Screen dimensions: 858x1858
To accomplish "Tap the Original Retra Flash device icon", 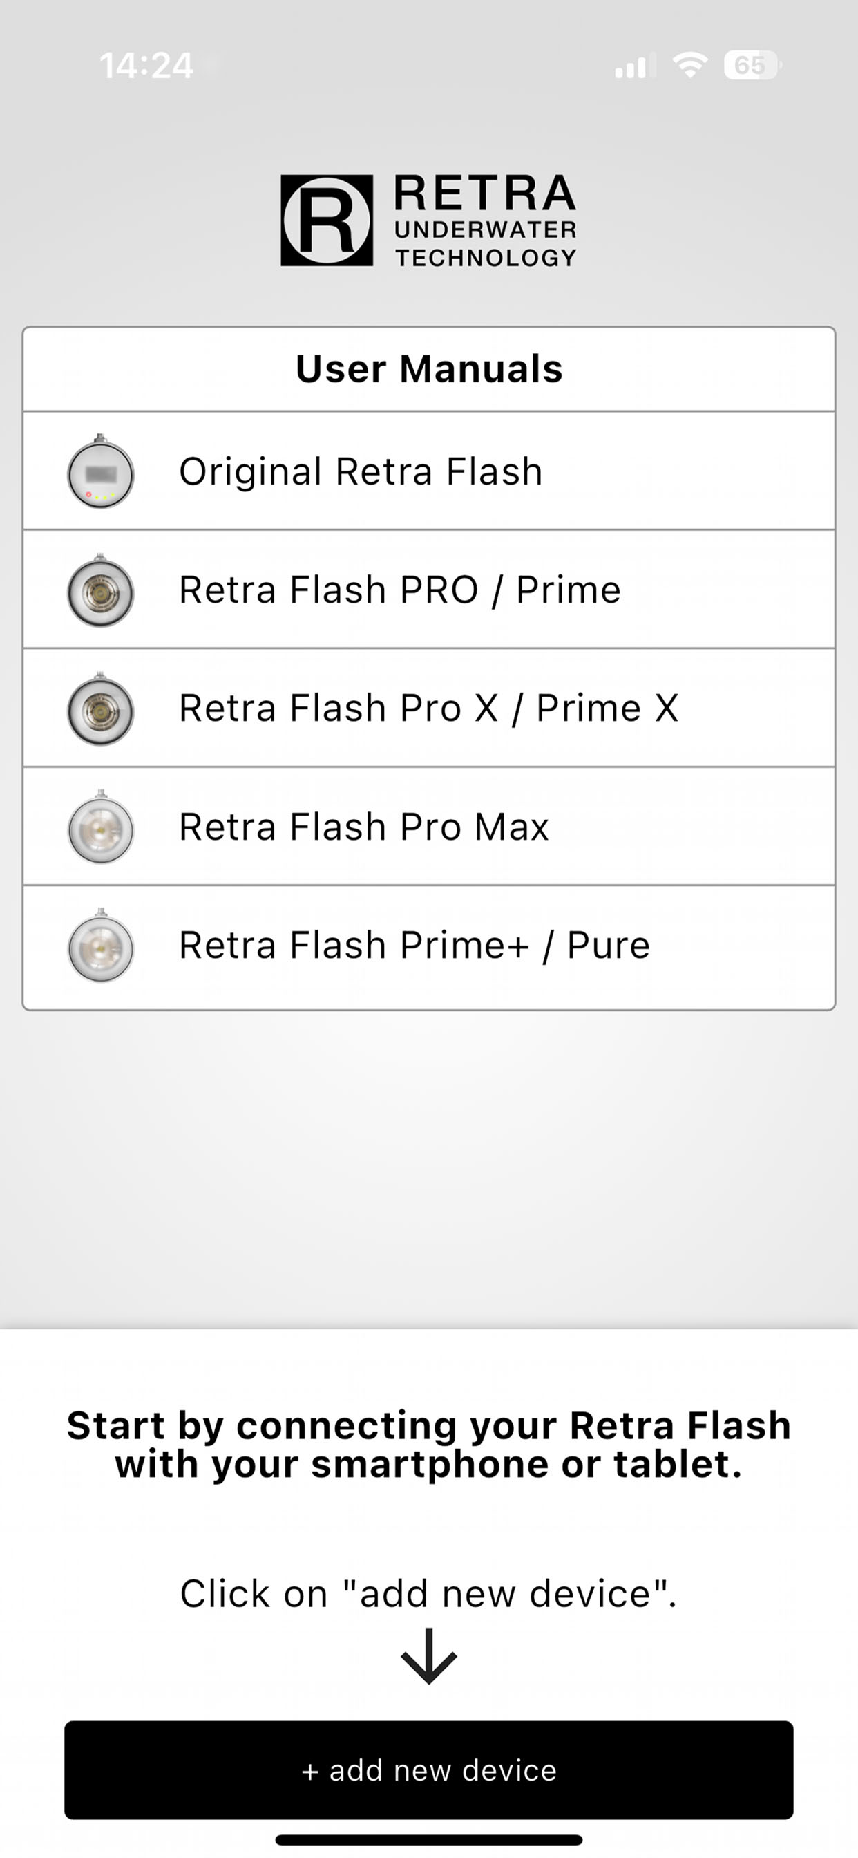I will click(x=100, y=472).
